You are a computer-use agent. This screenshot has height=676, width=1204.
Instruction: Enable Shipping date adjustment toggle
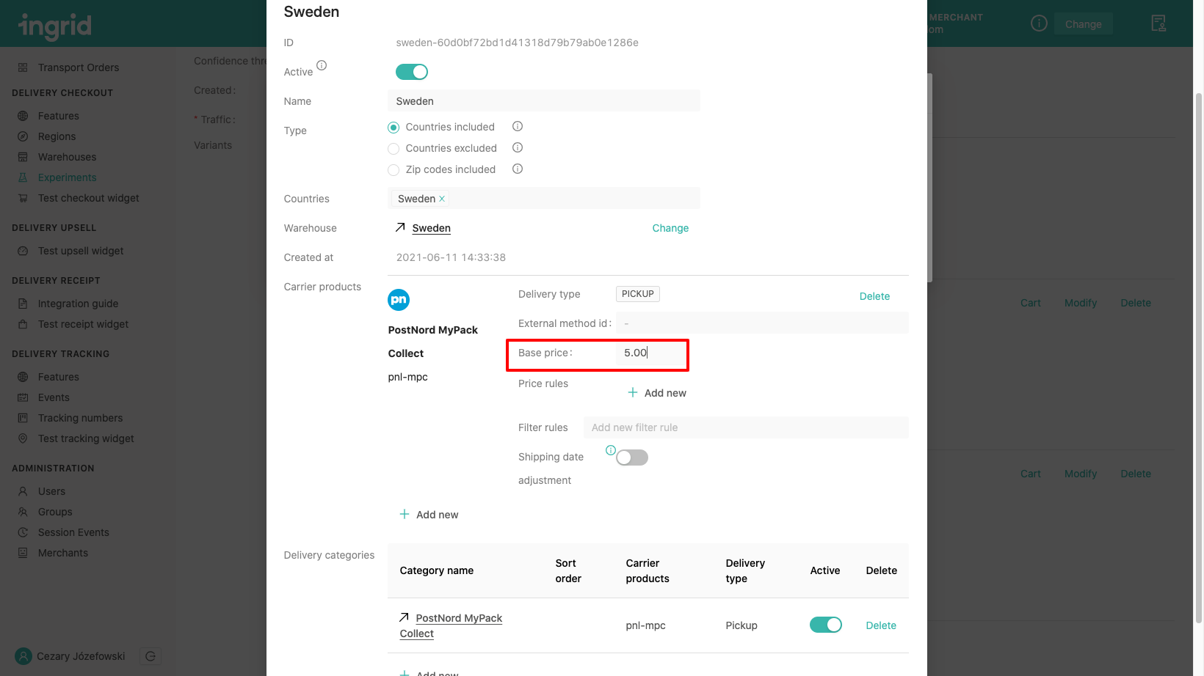tap(632, 458)
